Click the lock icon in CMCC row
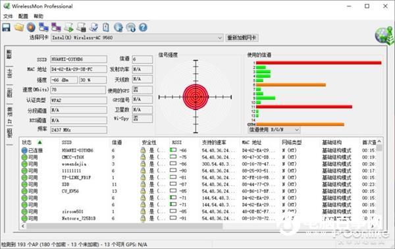395x249 pixels. [143, 157]
